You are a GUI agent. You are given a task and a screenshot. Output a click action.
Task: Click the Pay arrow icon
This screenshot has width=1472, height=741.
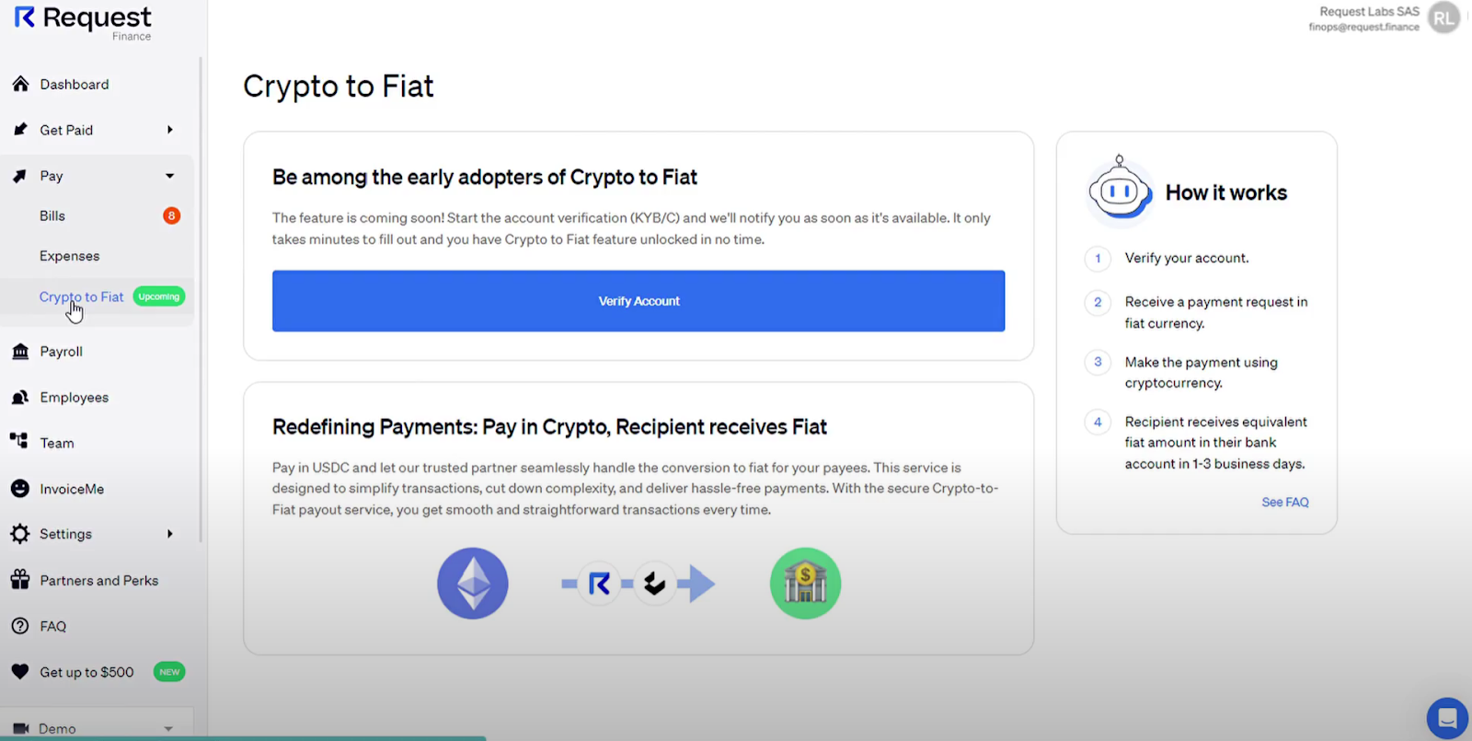pyautogui.click(x=20, y=176)
